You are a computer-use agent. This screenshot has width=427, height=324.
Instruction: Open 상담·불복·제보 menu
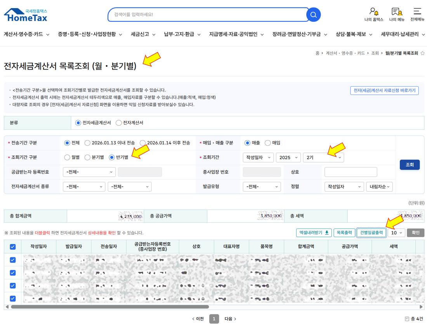354,34
